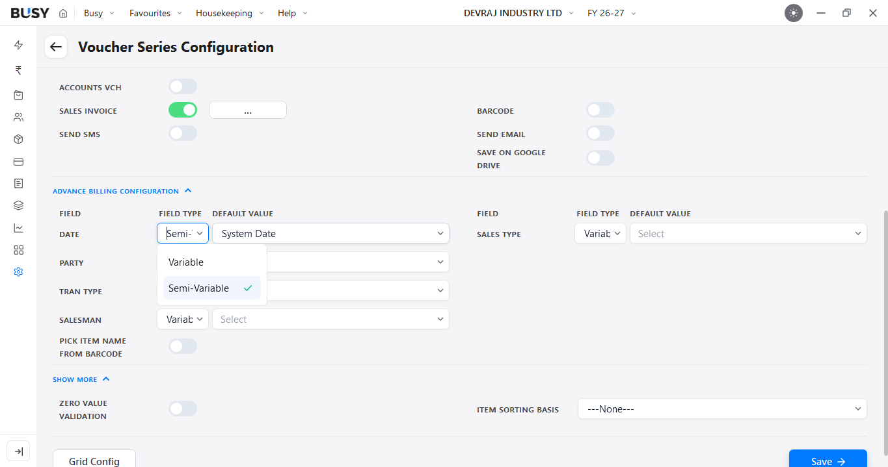888x467 pixels.
Task: Open the Sales Type default value dropdown
Action: click(748, 233)
